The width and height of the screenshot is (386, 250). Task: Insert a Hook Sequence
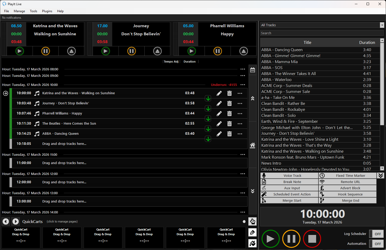(x=348, y=194)
